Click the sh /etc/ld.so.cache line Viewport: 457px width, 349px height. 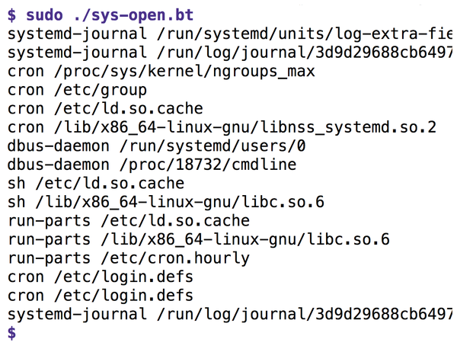[96, 184]
